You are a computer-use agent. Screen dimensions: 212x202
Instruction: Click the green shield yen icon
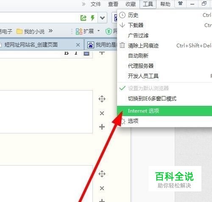point(109,31)
